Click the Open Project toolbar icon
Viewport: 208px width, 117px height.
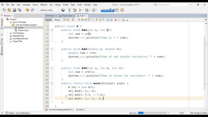[x=14, y=10]
